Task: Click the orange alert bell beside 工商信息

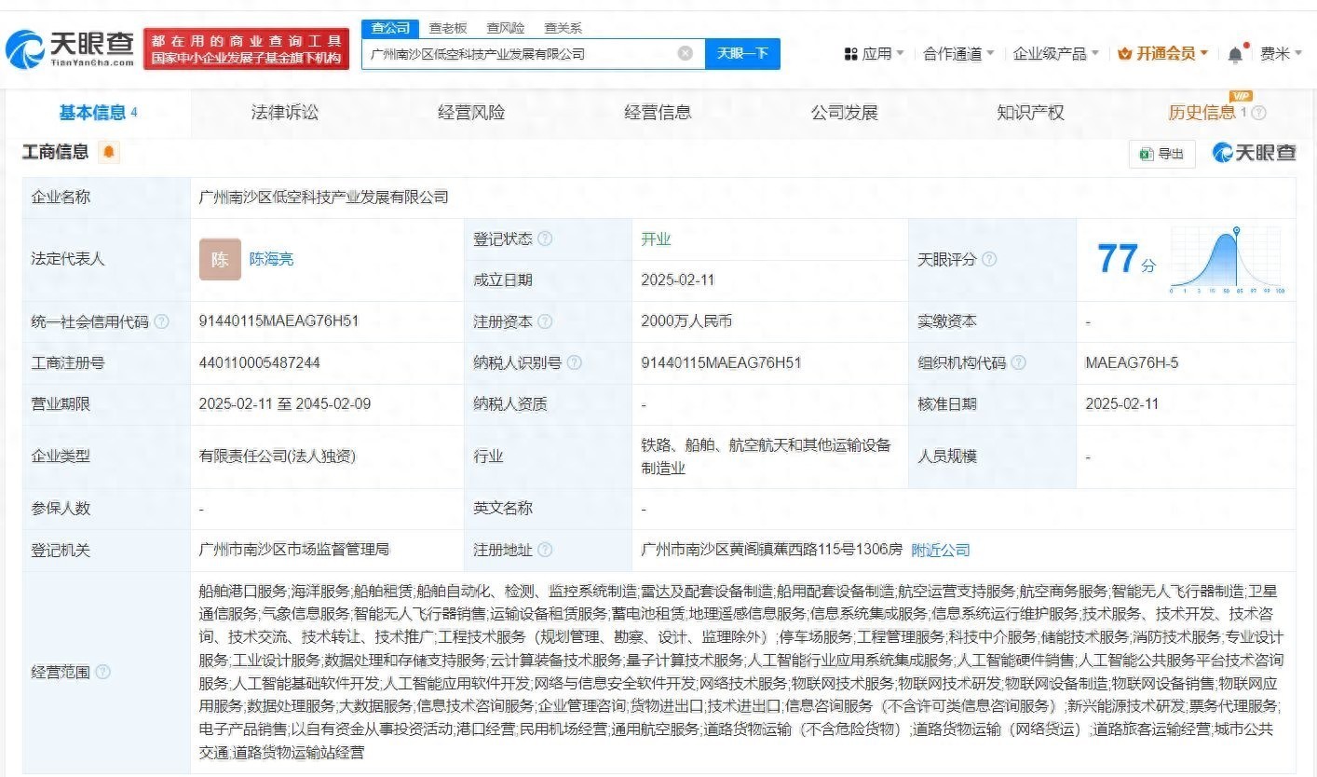Action: point(109,152)
